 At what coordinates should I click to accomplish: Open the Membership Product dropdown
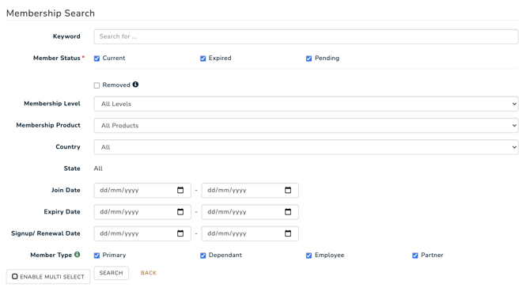306,126
